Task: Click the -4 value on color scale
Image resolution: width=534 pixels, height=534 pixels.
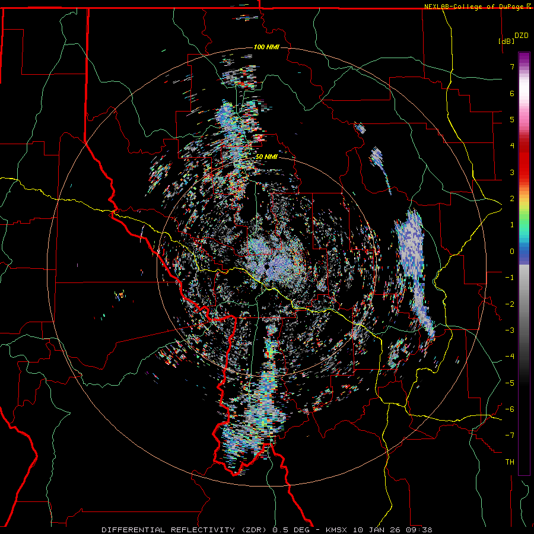Action: (510, 357)
